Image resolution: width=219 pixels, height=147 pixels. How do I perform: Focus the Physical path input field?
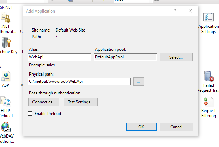coord(80,81)
